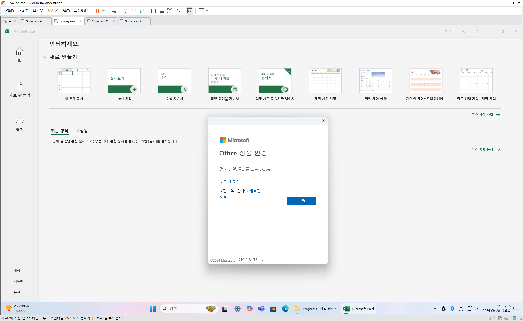Viewport: 523px width, 321px height.
Task: Open stretch guest dropdown arrow in toolbar
Action: click(x=207, y=11)
